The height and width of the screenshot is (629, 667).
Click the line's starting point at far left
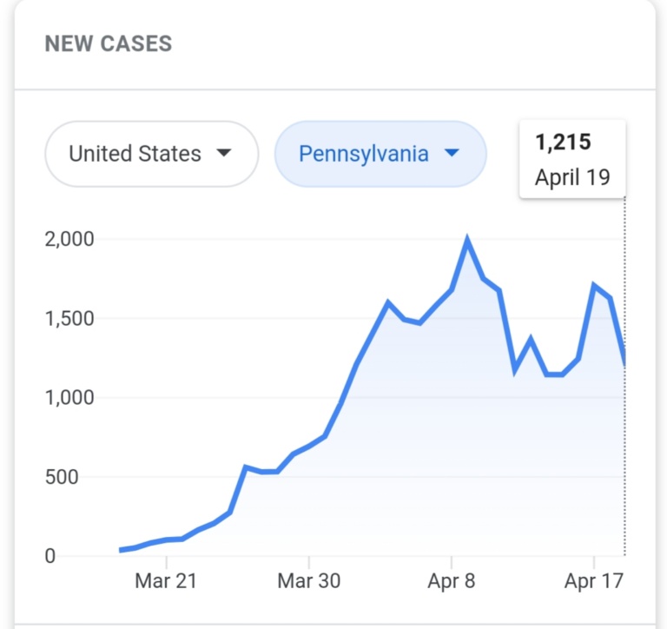click(x=120, y=550)
